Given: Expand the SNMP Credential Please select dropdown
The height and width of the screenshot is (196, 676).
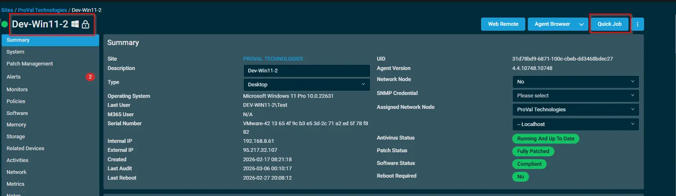Looking at the screenshot, I should [575, 96].
